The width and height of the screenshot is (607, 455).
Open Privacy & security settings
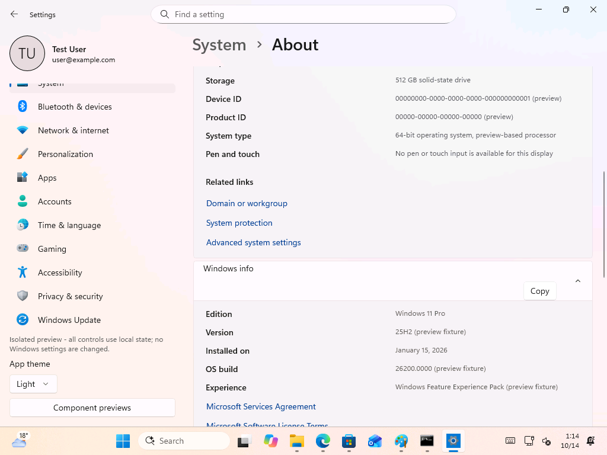point(92,296)
